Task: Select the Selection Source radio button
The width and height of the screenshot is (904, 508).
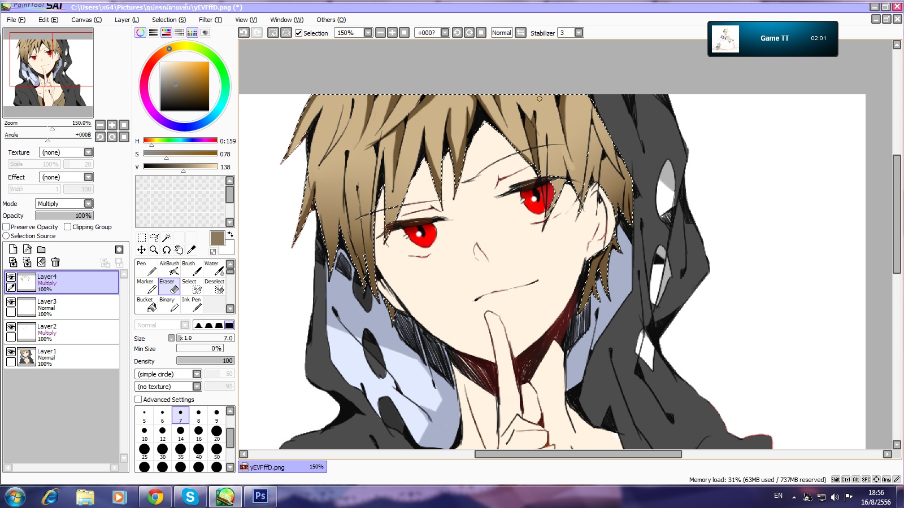Action: (x=6, y=236)
